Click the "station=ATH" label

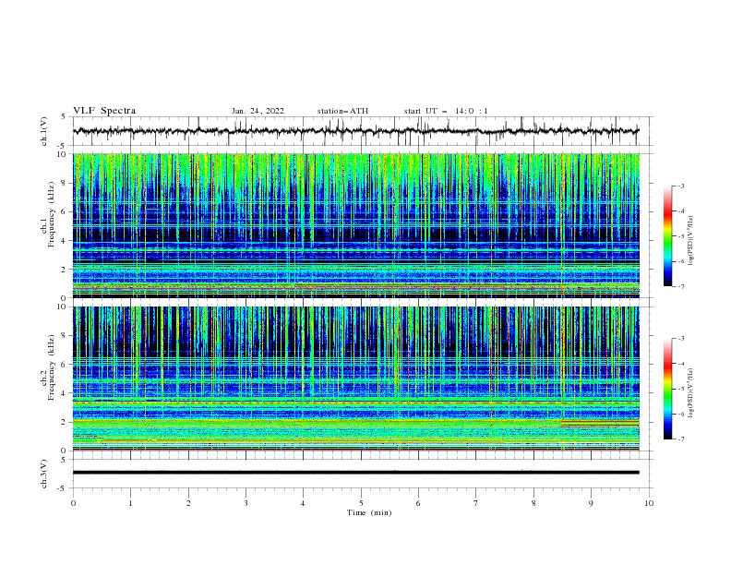[x=342, y=111]
